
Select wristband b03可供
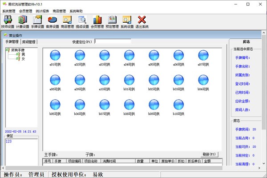point(178,83)
